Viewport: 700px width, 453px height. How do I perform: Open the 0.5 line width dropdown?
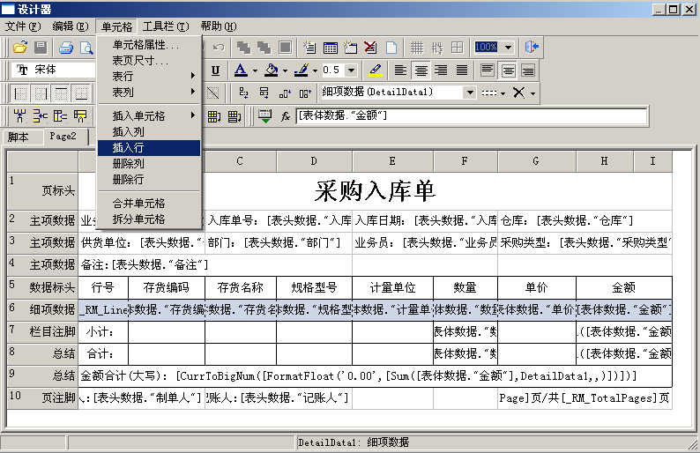352,71
